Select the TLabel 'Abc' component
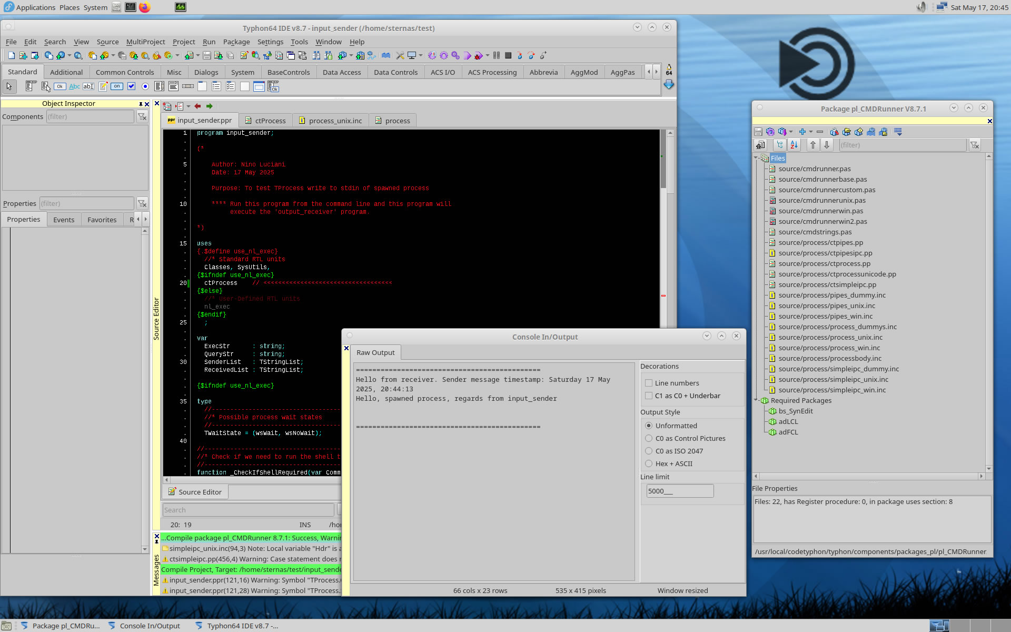Screen dimensions: 1011x632 pos(74,86)
